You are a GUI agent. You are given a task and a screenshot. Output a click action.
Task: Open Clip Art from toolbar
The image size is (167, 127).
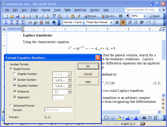tap(109, 16)
